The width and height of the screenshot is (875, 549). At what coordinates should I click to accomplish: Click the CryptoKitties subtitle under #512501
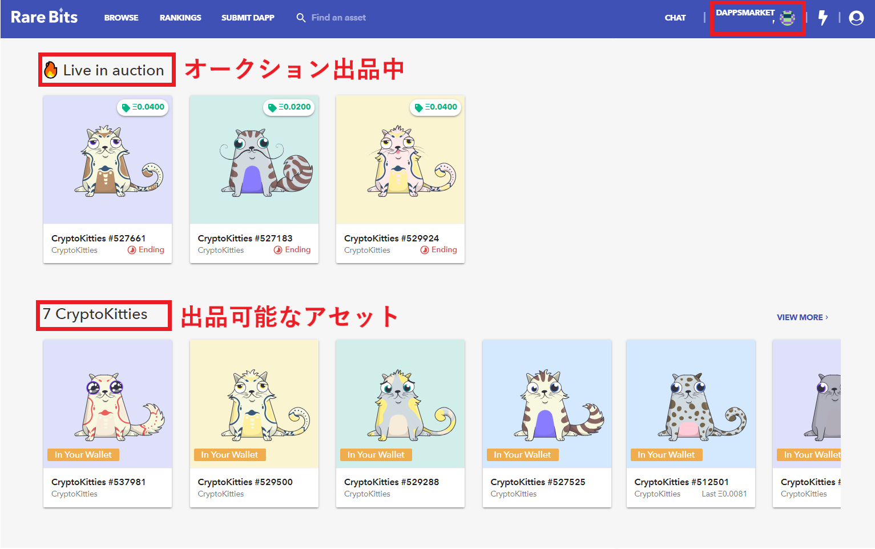point(657,494)
